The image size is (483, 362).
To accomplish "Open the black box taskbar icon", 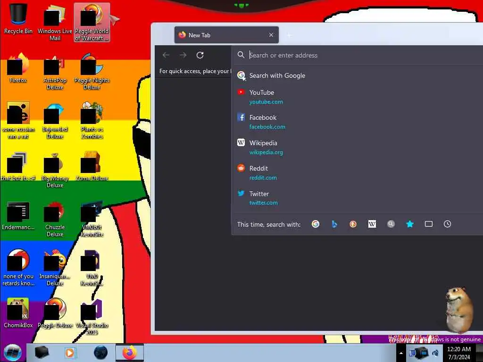I will pyautogui.click(x=42, y=353).
